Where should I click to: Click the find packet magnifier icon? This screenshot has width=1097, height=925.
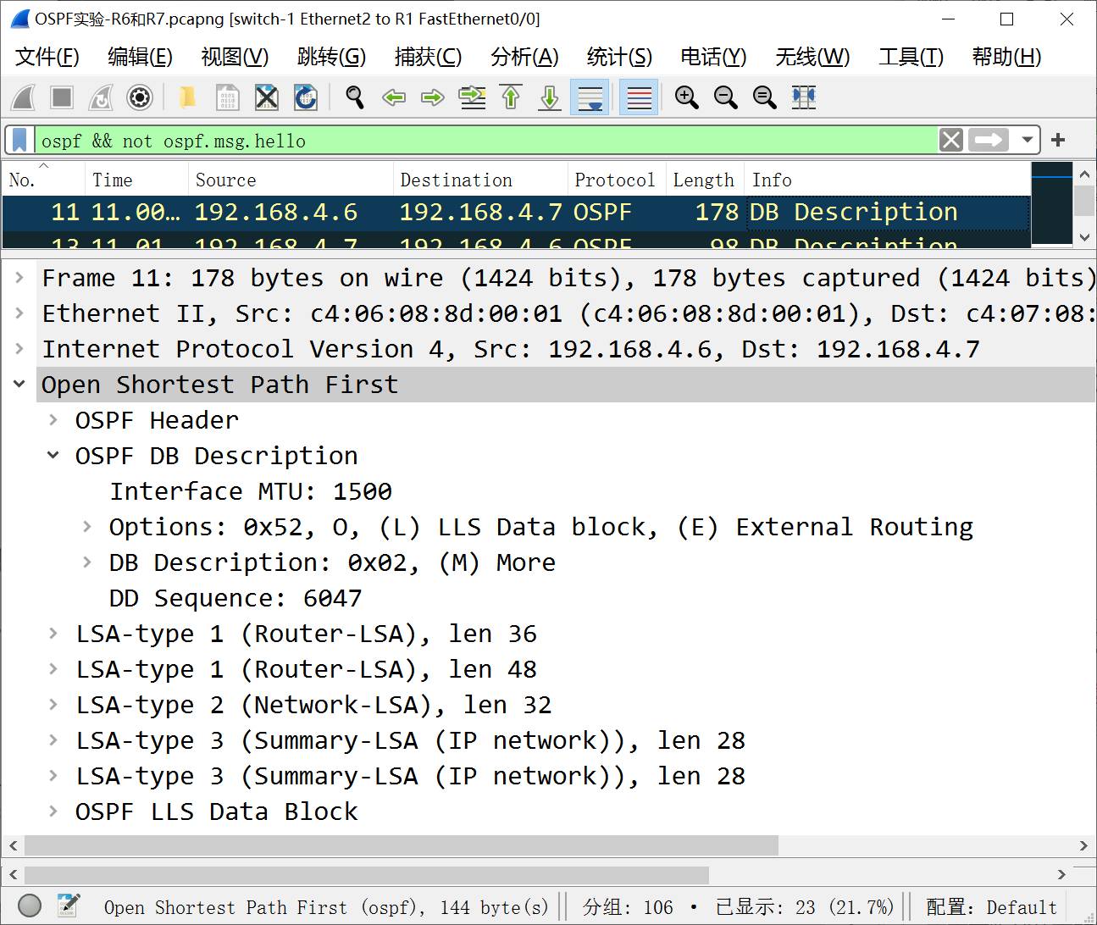click(x=355, y=97)
